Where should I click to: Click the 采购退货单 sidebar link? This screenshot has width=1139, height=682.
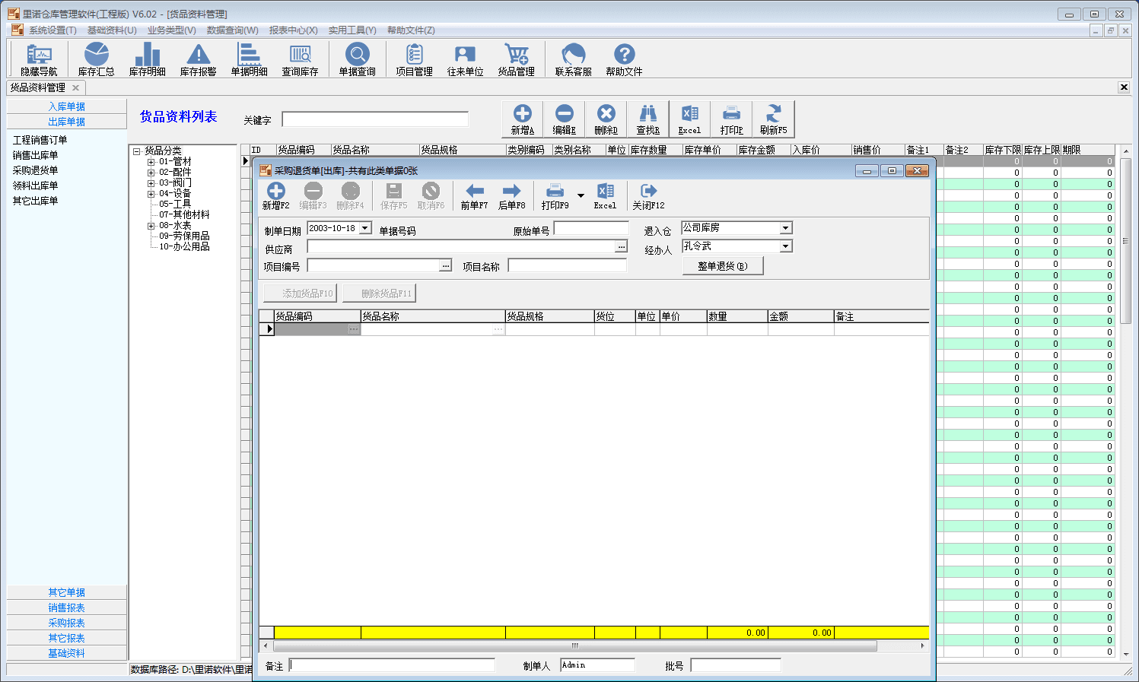[35, 170]
